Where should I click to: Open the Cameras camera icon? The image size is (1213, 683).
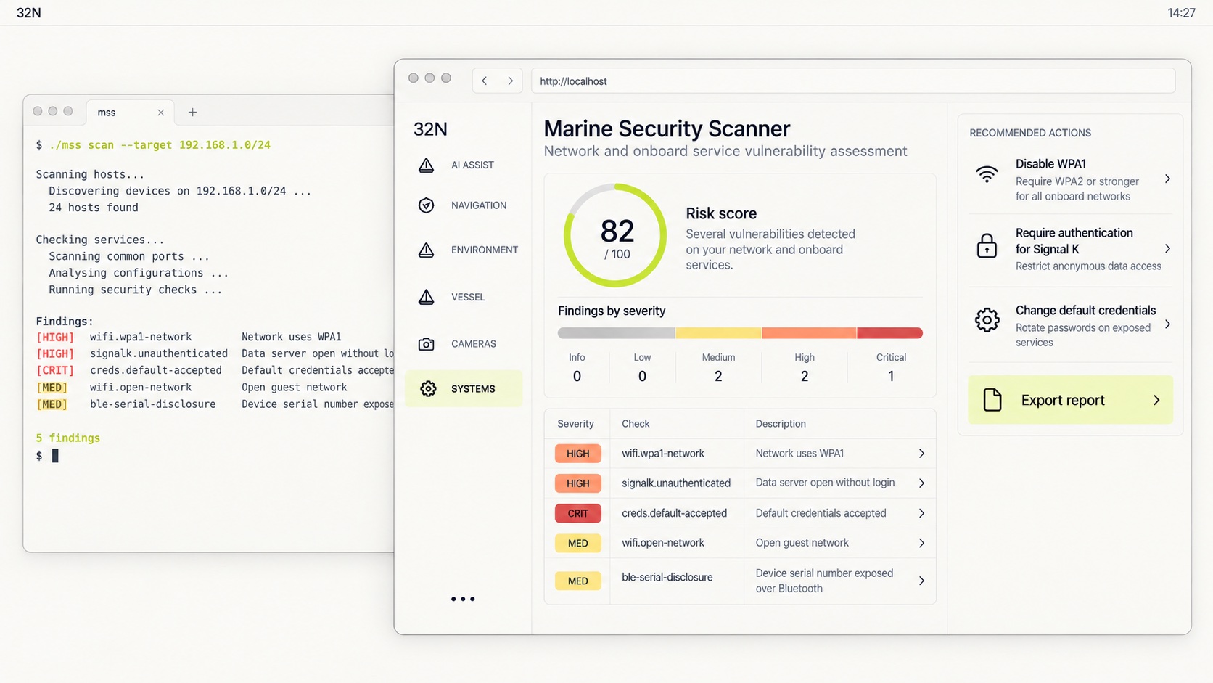[426, 344]
